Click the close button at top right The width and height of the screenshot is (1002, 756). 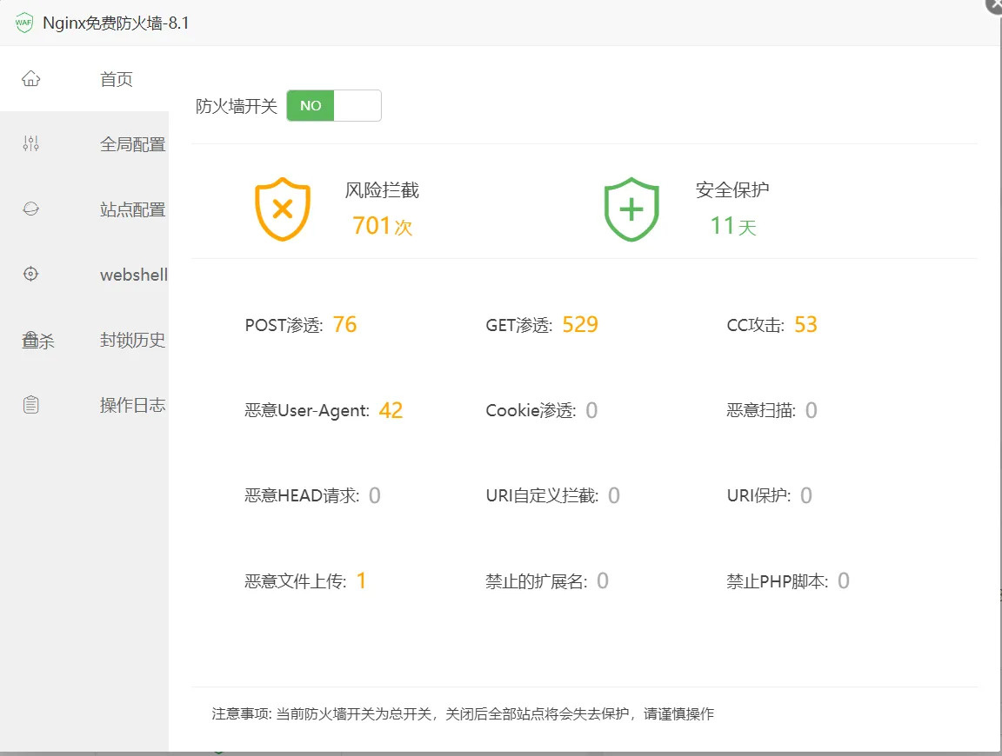(x=993, y=7)
